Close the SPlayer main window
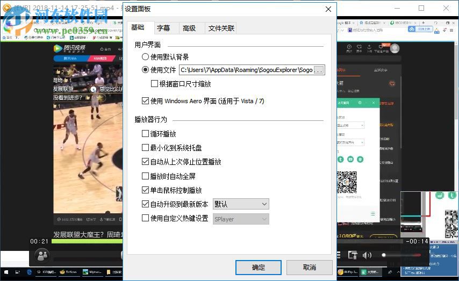459x281 pixels. pos(446,8)
